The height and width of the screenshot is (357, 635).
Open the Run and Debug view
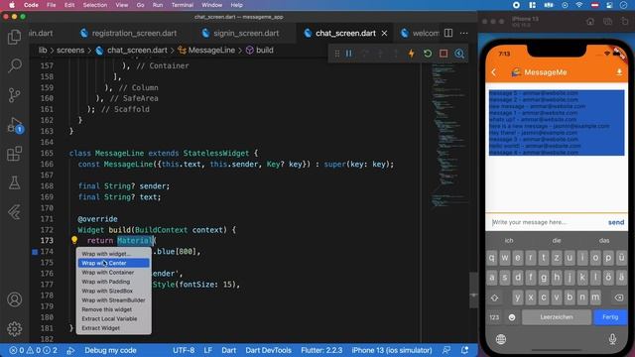click(x=15, y=125)
